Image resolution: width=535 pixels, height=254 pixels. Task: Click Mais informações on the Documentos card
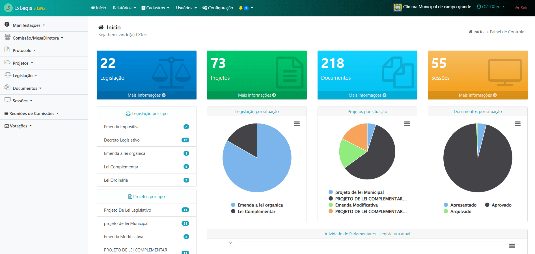point(367,95)
